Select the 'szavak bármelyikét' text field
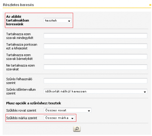 click(95, 57)
